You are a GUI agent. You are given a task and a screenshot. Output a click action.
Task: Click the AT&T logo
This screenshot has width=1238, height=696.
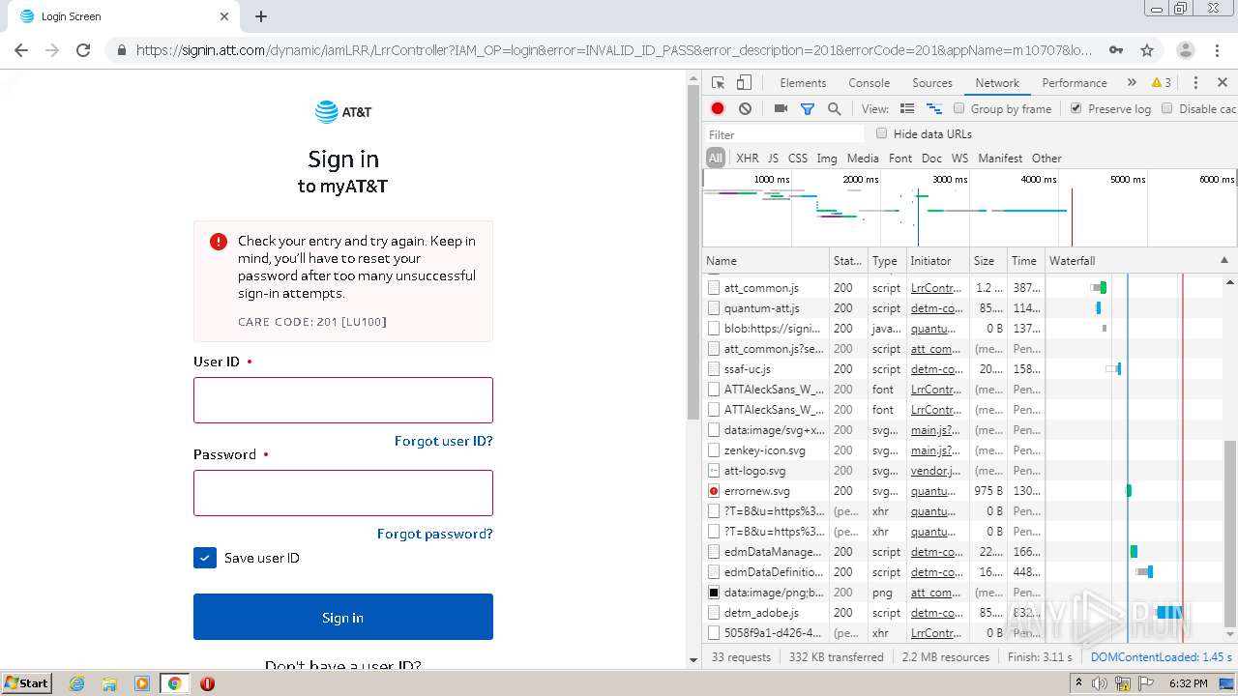coord(343,112)
